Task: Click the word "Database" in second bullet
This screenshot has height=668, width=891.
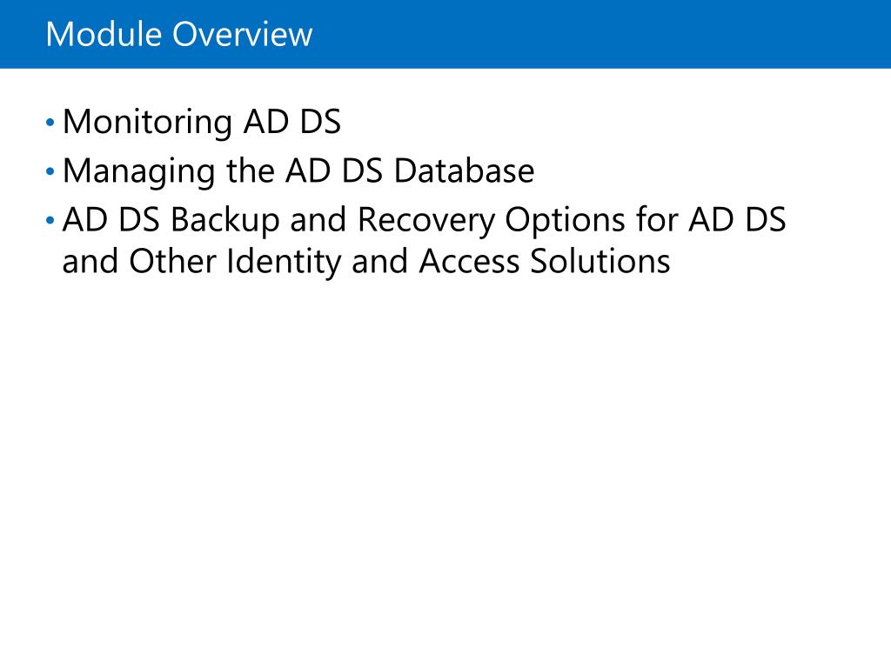Action: pos(465,171)
